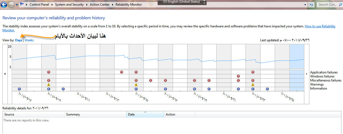Screen dimensions: 343x134
Task: Open the recent pages dropdown arrow
Action: pos(17,5)
